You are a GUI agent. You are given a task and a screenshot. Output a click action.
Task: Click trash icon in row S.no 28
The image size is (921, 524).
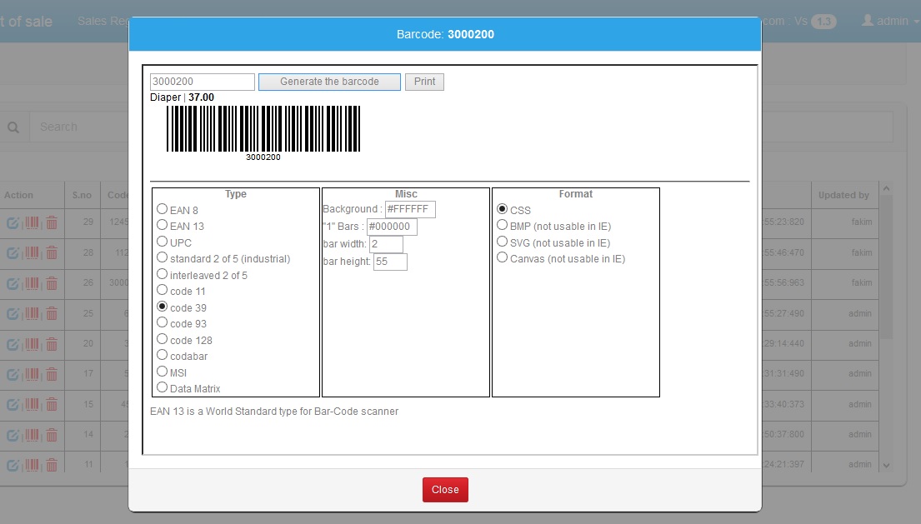click(x=52, y=253)
